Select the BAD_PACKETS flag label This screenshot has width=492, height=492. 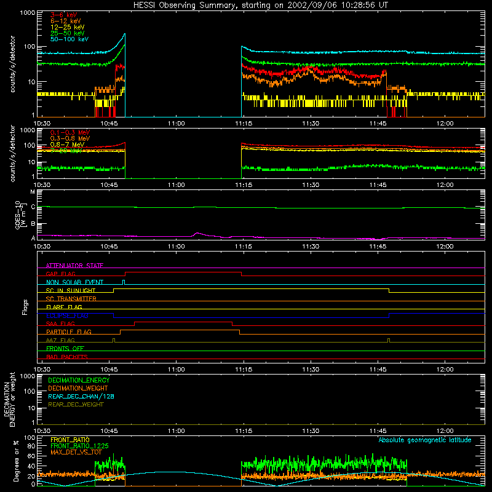coord(67,357)
